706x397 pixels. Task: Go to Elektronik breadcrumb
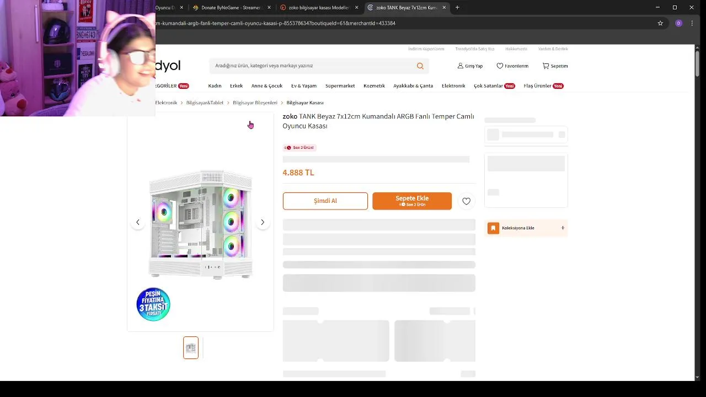click(x=167, y=103)
